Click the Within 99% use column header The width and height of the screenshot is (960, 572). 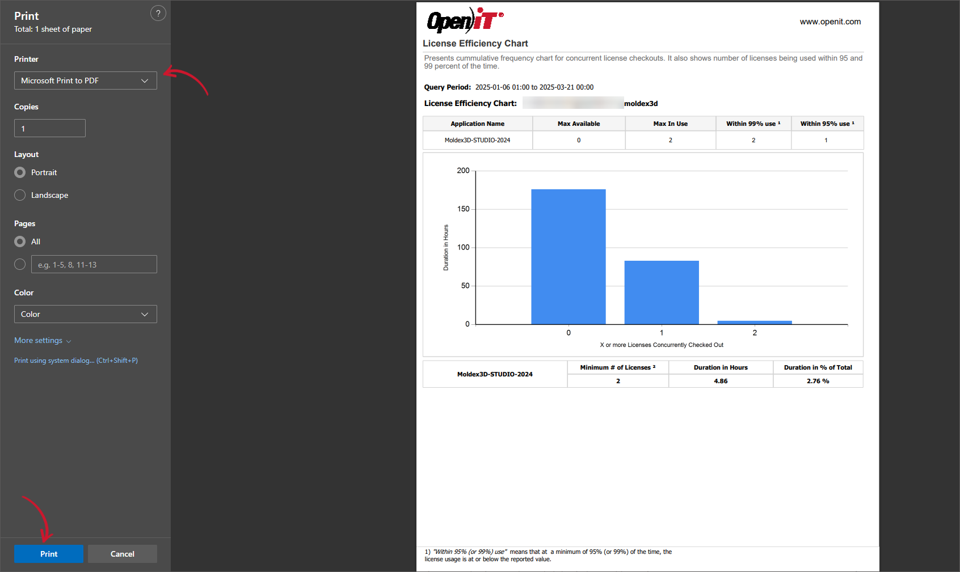tap(753, 124)
